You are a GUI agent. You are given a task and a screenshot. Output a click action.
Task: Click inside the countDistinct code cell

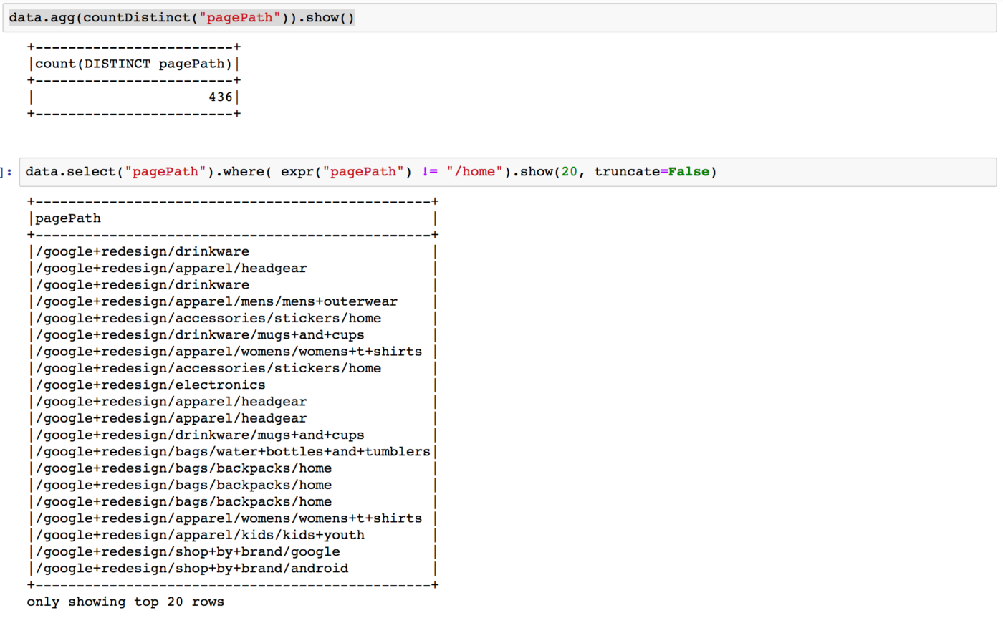pos(501,17)
